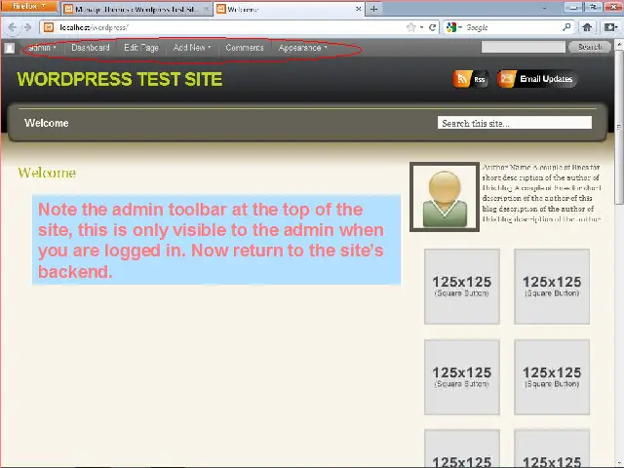Expand the admin dropdown in toolbar

tap(42, 48)
